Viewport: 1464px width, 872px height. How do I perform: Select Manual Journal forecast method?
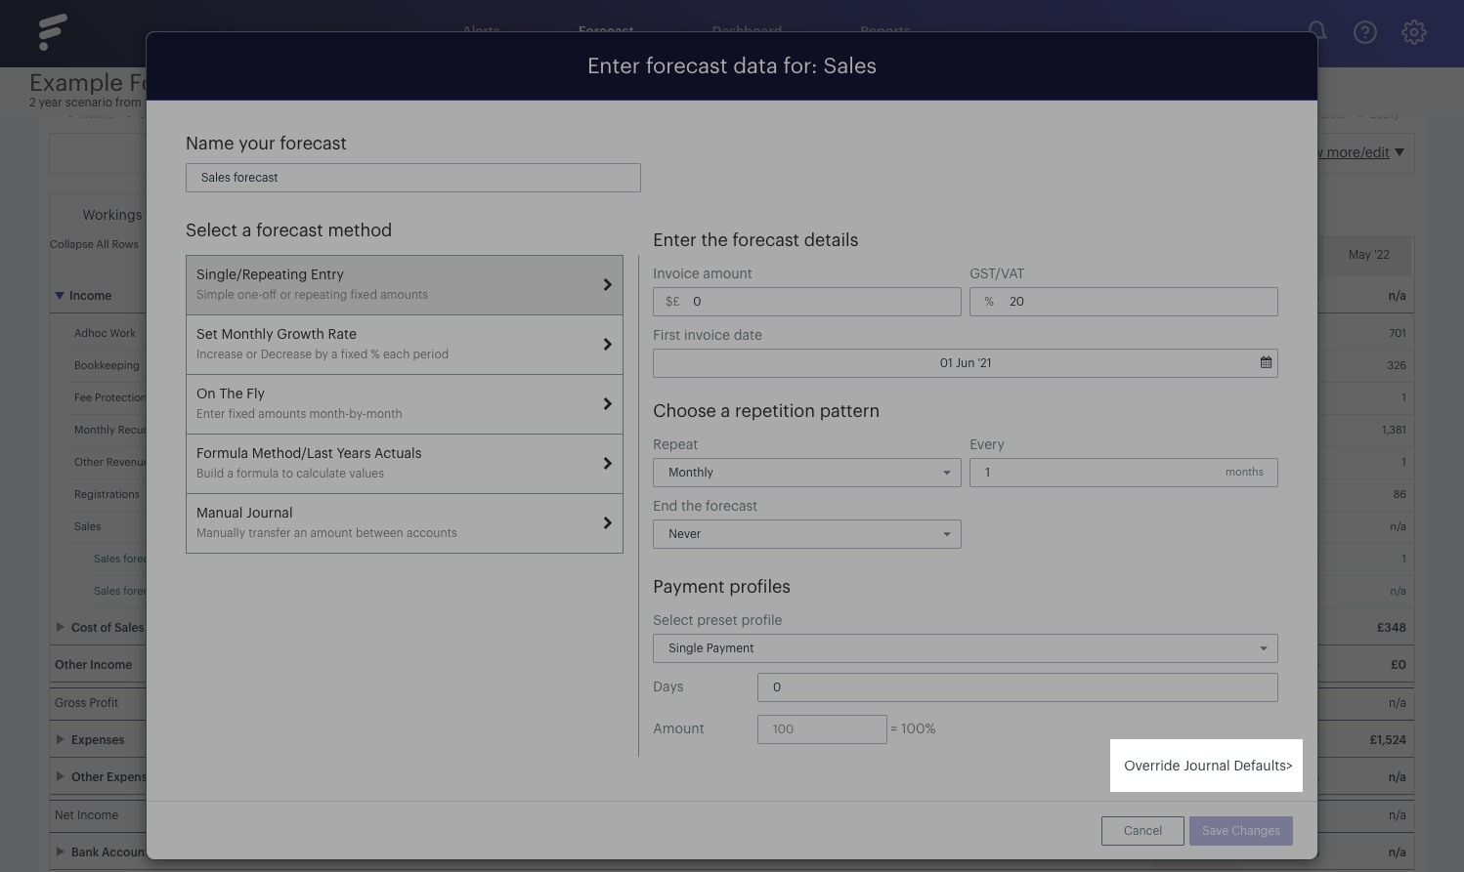[405, 523]
